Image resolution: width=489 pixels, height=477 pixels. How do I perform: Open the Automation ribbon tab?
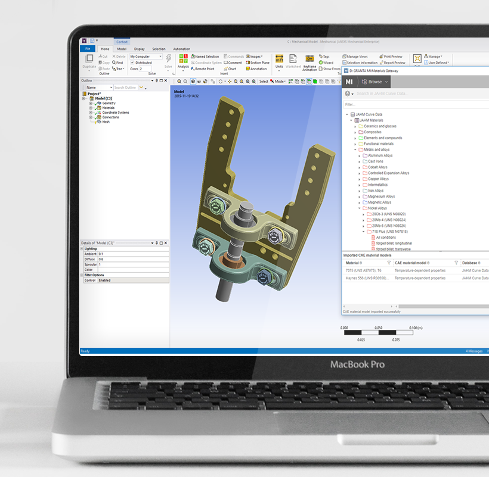[x=181, y=49]
